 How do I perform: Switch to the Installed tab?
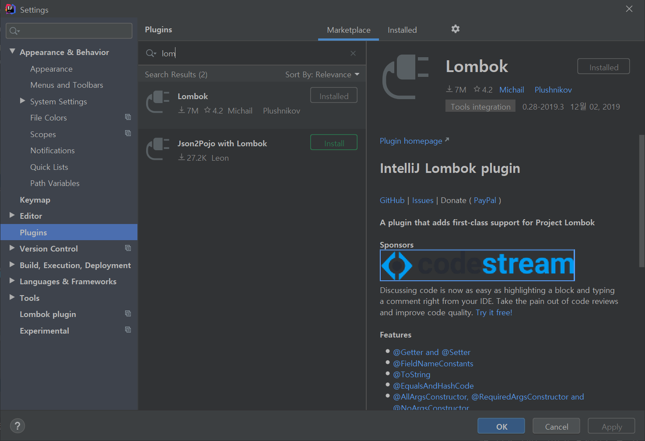point(402,30)
